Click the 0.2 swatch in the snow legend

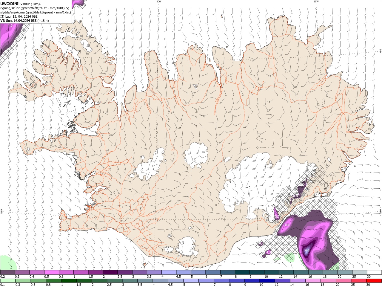coord(7,272)
